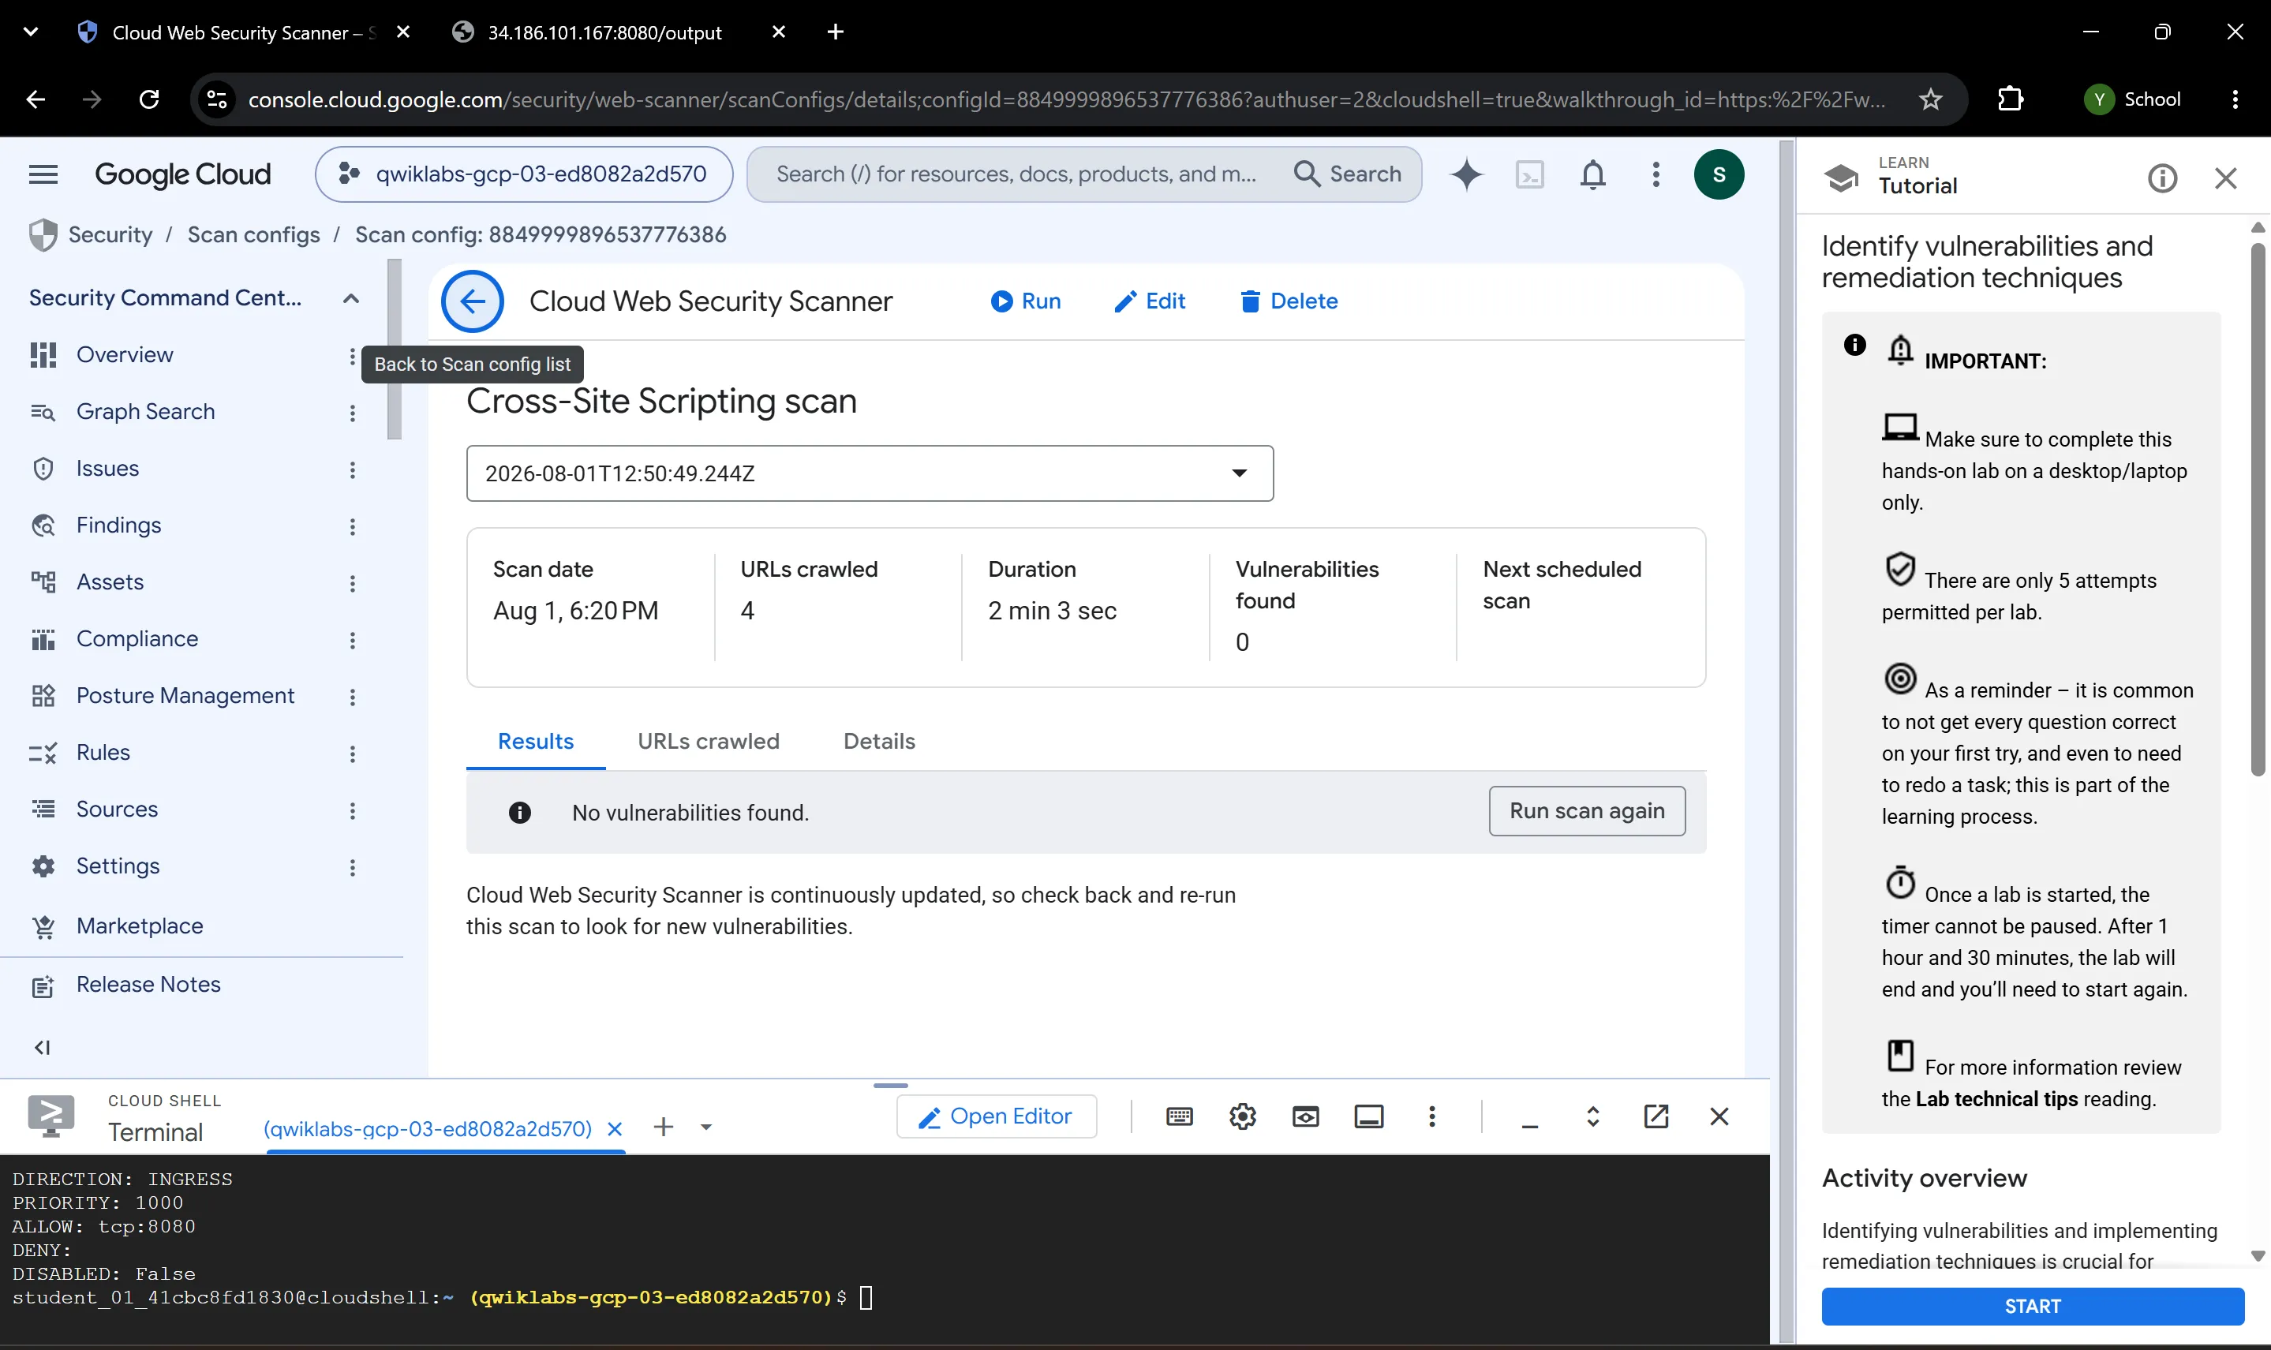Screen dimensions: 2271x1350
Task: Click the Cloud Shell session info layout icon
Action: tap(1369, 1116)
